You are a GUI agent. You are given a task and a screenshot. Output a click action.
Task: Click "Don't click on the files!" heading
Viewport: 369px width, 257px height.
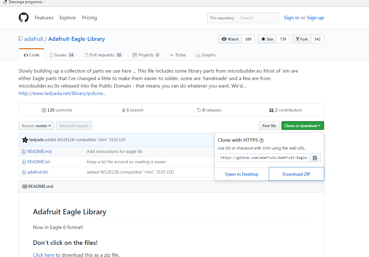(65, 243)
